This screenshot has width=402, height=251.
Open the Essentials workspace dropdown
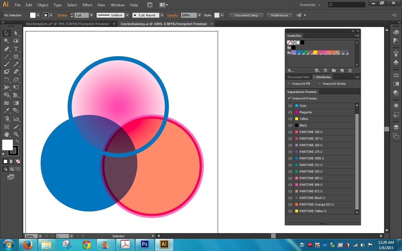(x=310, y=5)
